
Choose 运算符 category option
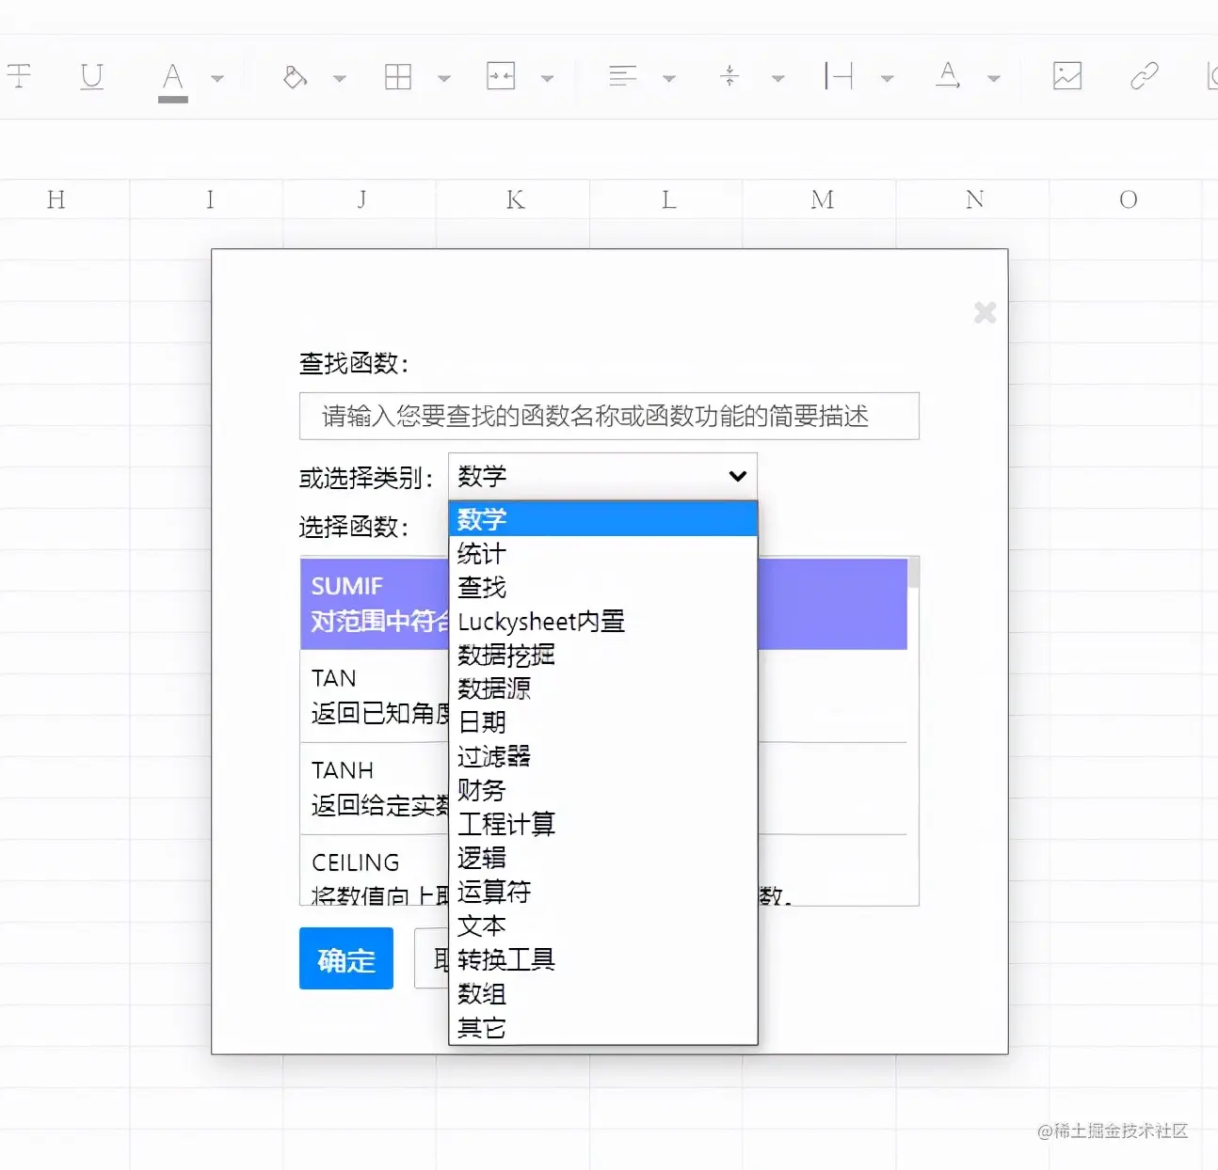coord(603,892)
